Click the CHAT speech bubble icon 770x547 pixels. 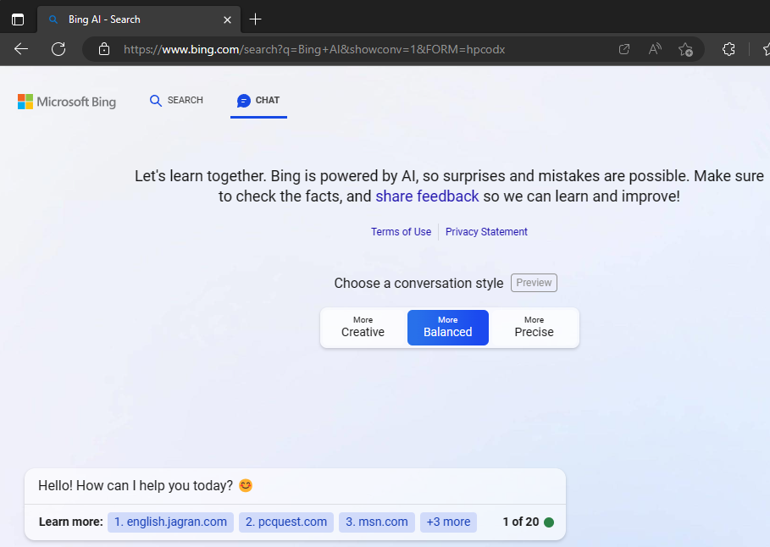(x=244, y=101)
